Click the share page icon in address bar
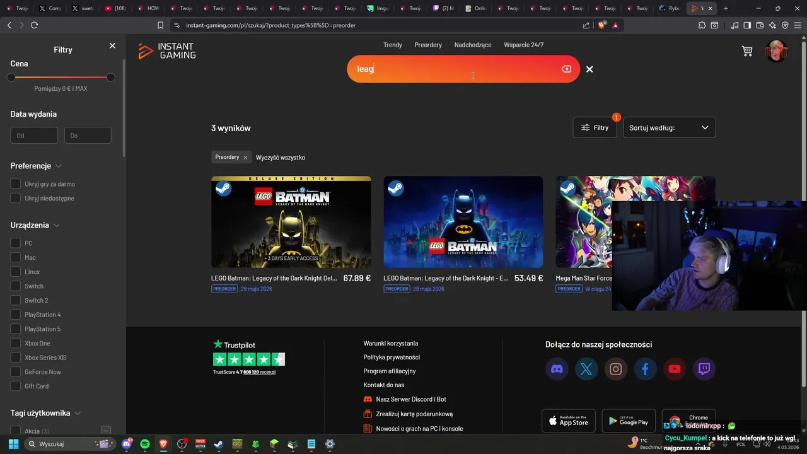807x454 pixels. [586, 25]
